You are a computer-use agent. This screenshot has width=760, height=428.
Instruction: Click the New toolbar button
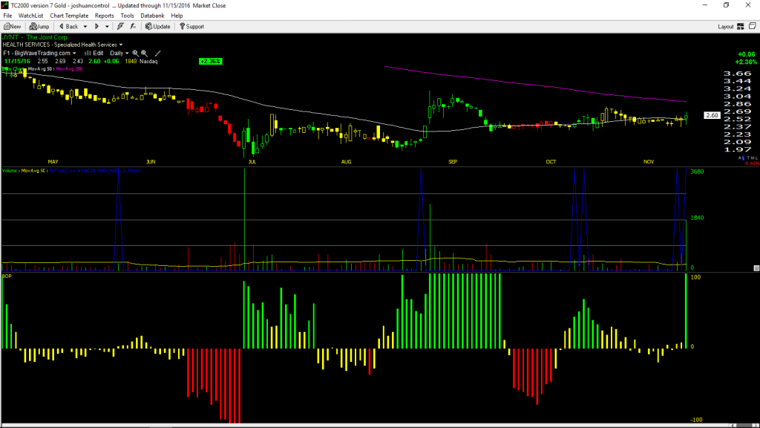click(x=13, y=27)
